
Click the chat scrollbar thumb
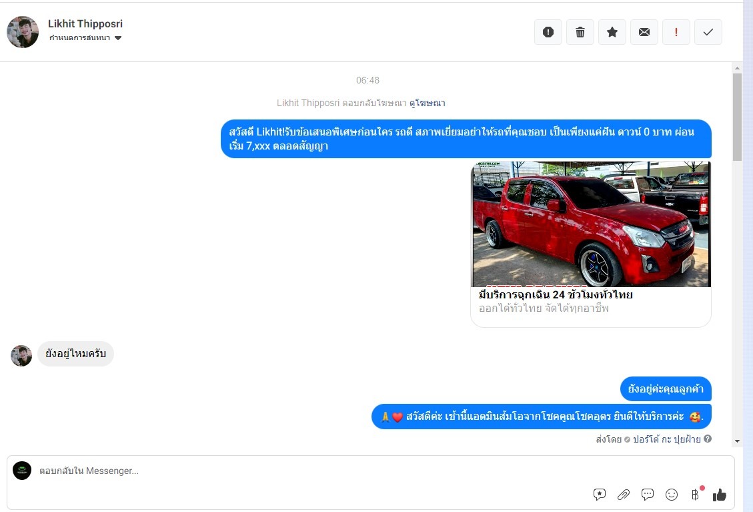point(737,117)
